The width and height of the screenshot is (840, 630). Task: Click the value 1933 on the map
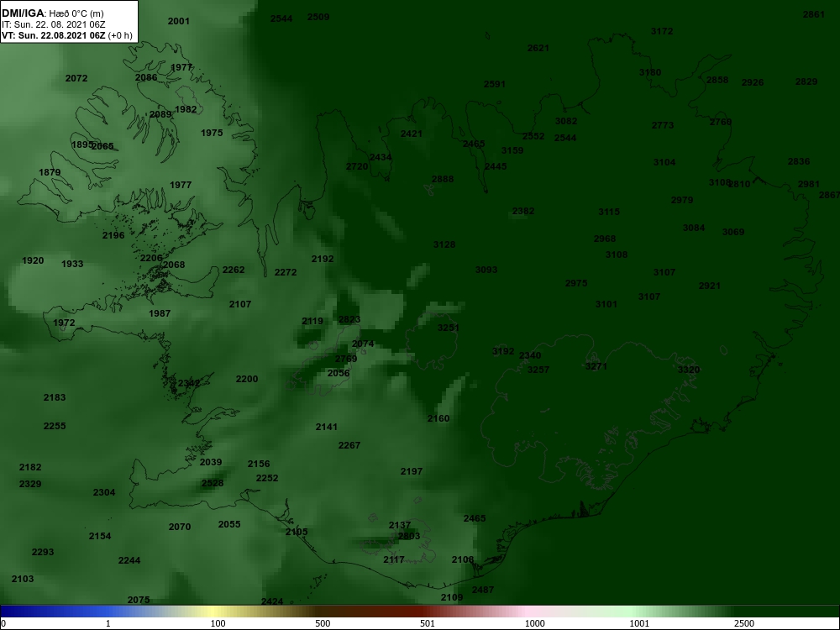click(x=72, y=264)
